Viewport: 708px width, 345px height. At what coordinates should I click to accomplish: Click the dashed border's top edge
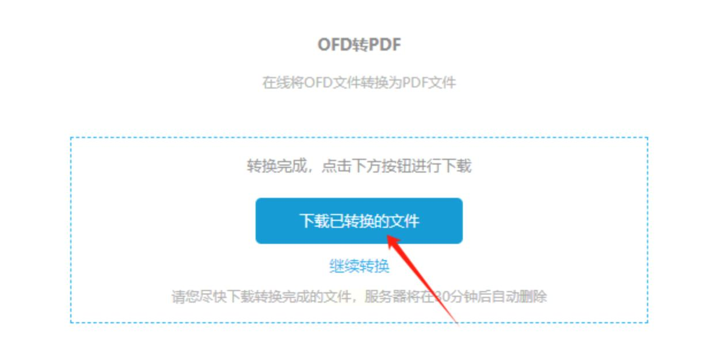pos(359,137)
